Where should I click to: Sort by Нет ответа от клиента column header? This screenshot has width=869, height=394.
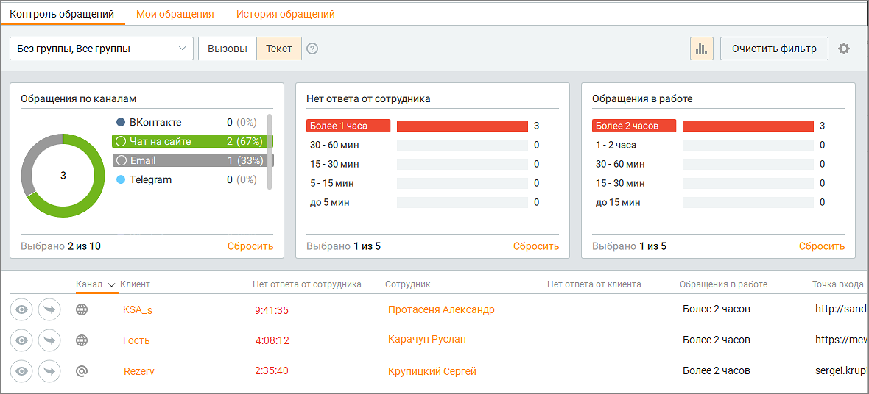pos(594,284)
